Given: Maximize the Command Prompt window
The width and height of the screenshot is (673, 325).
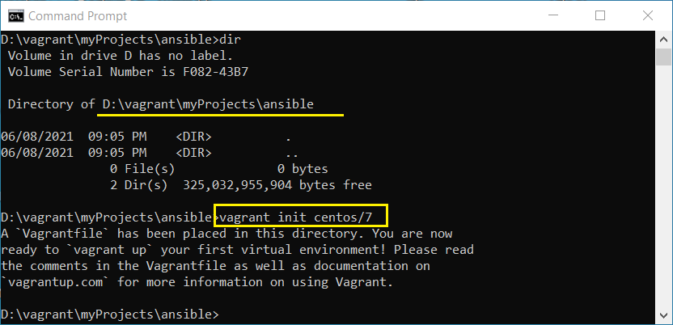Looking at the screenshot, I should [600, 16].
